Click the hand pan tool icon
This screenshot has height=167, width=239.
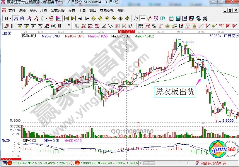coord(136,18)
